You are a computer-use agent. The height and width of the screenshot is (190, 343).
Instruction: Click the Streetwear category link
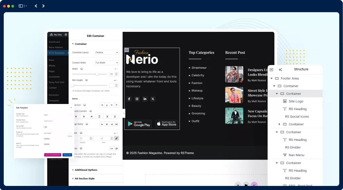coord(199,68)
